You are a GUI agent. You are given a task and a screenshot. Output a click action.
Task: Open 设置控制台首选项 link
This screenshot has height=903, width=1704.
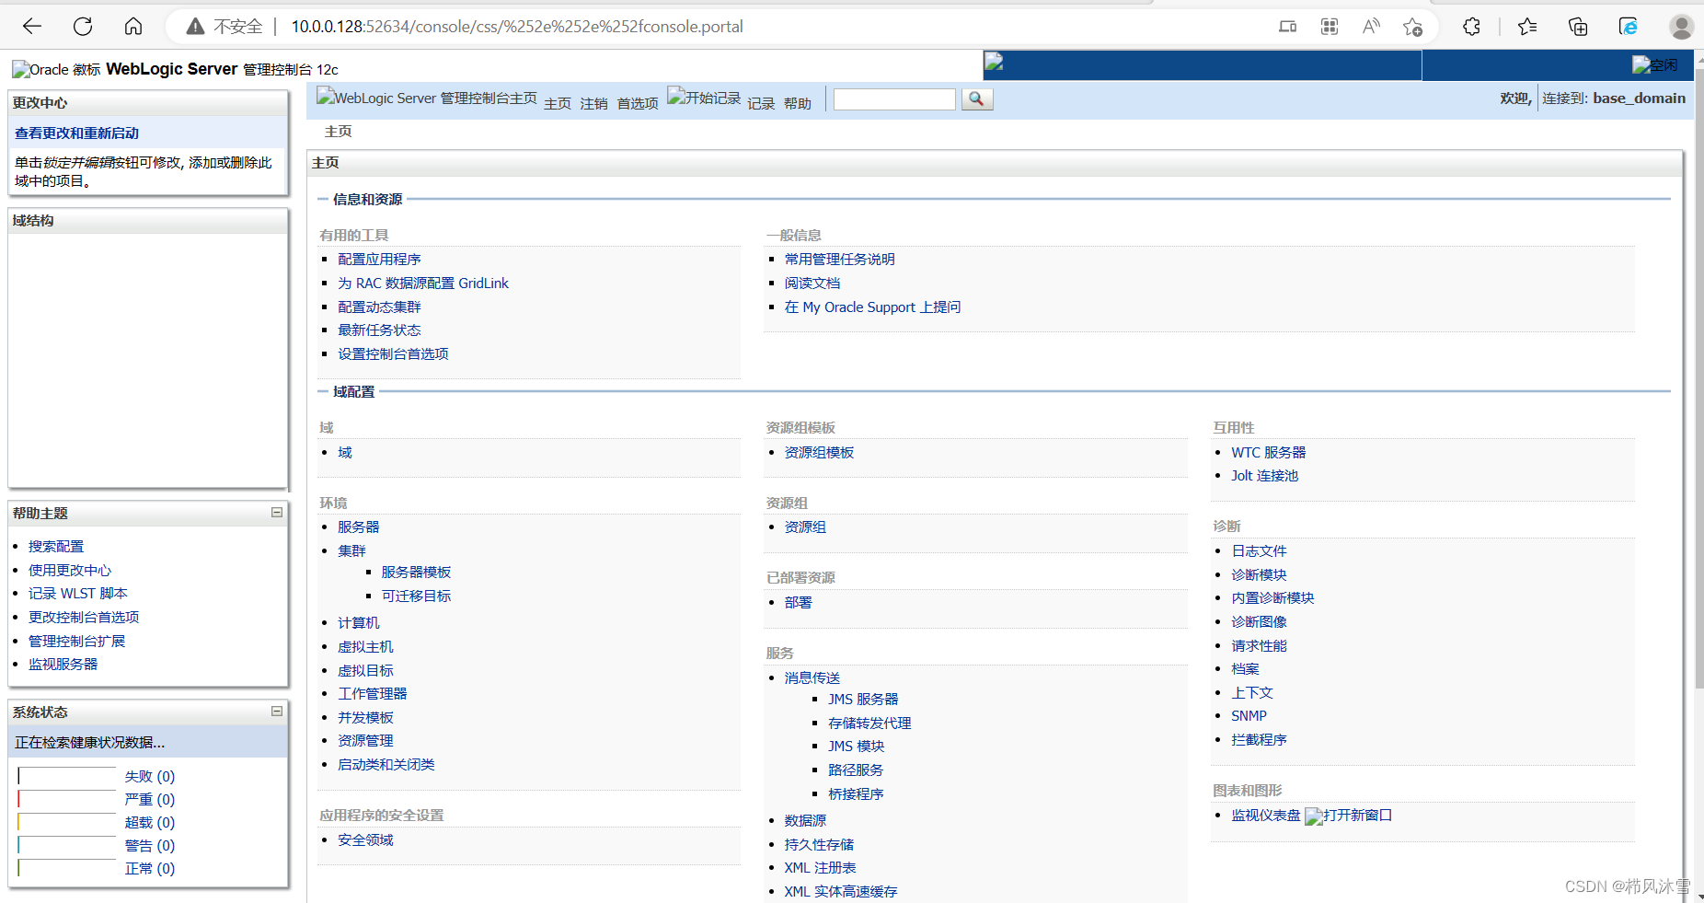[393, 354]
